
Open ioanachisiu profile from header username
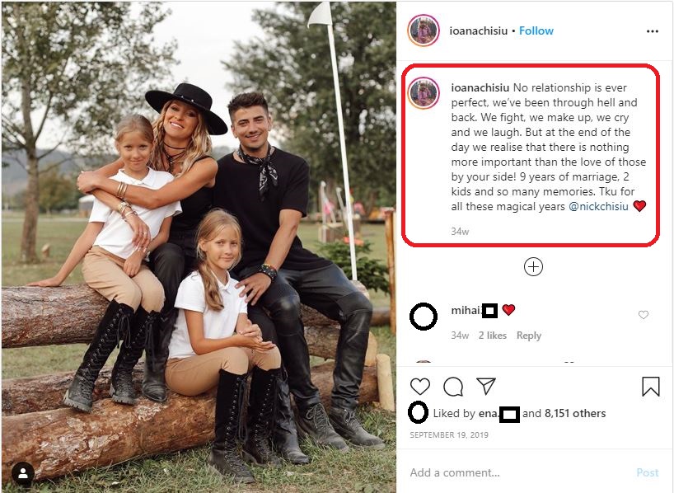pos(478,31)
